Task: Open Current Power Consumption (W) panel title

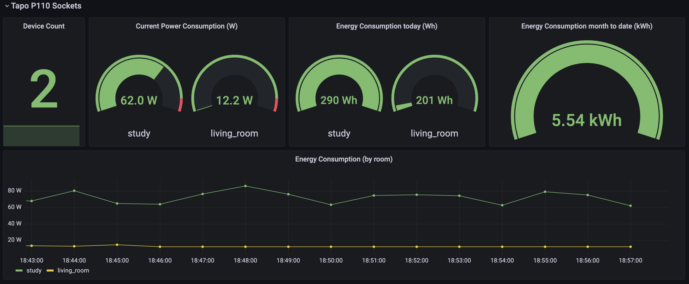Action: (187, 26)
